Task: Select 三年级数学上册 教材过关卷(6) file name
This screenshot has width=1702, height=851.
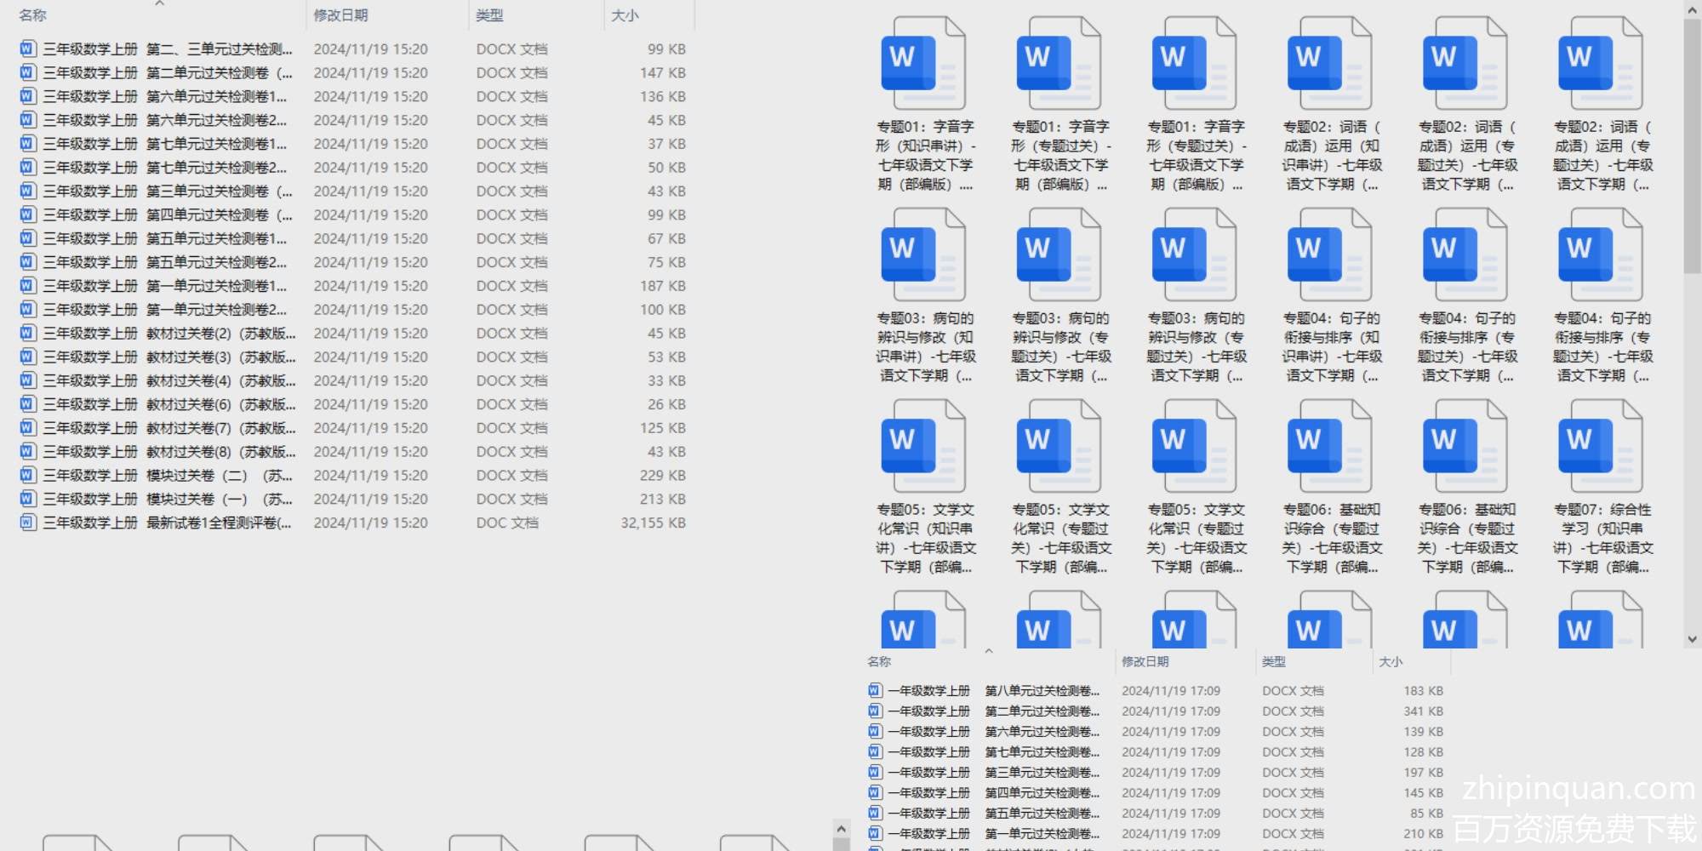Action: click(170, 404)
